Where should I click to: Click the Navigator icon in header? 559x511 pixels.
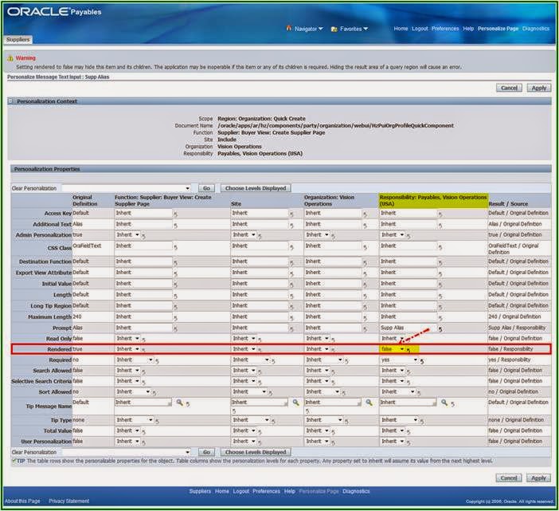(289, 28)
